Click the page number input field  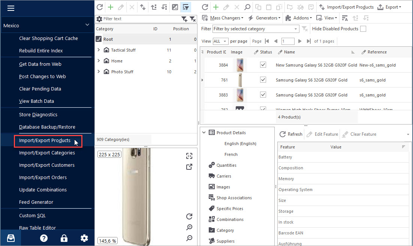287,41
